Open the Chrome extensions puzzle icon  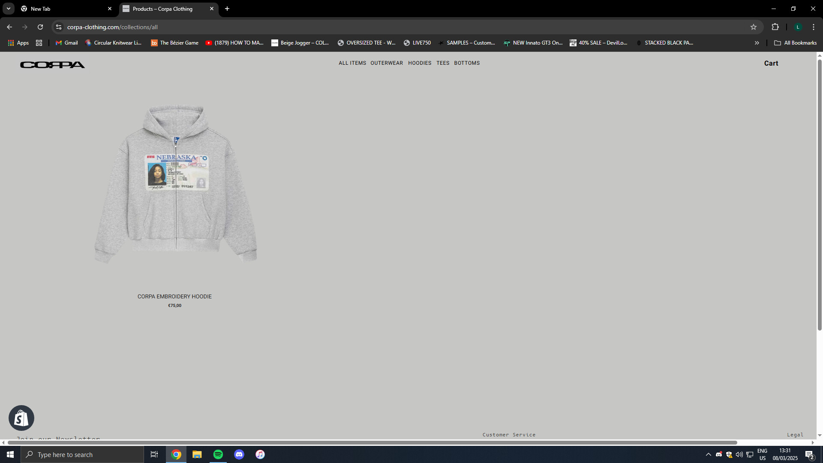click(775, 27)
